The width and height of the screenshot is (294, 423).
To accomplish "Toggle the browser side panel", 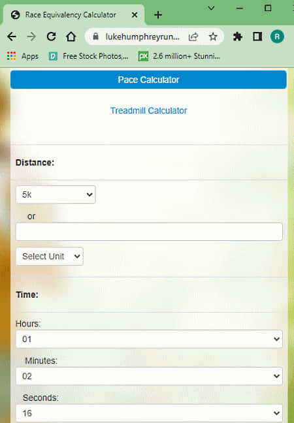I will coord(257,37).
